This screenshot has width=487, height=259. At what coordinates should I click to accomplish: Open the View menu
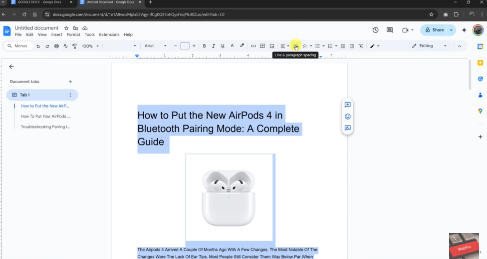point(42,34)
